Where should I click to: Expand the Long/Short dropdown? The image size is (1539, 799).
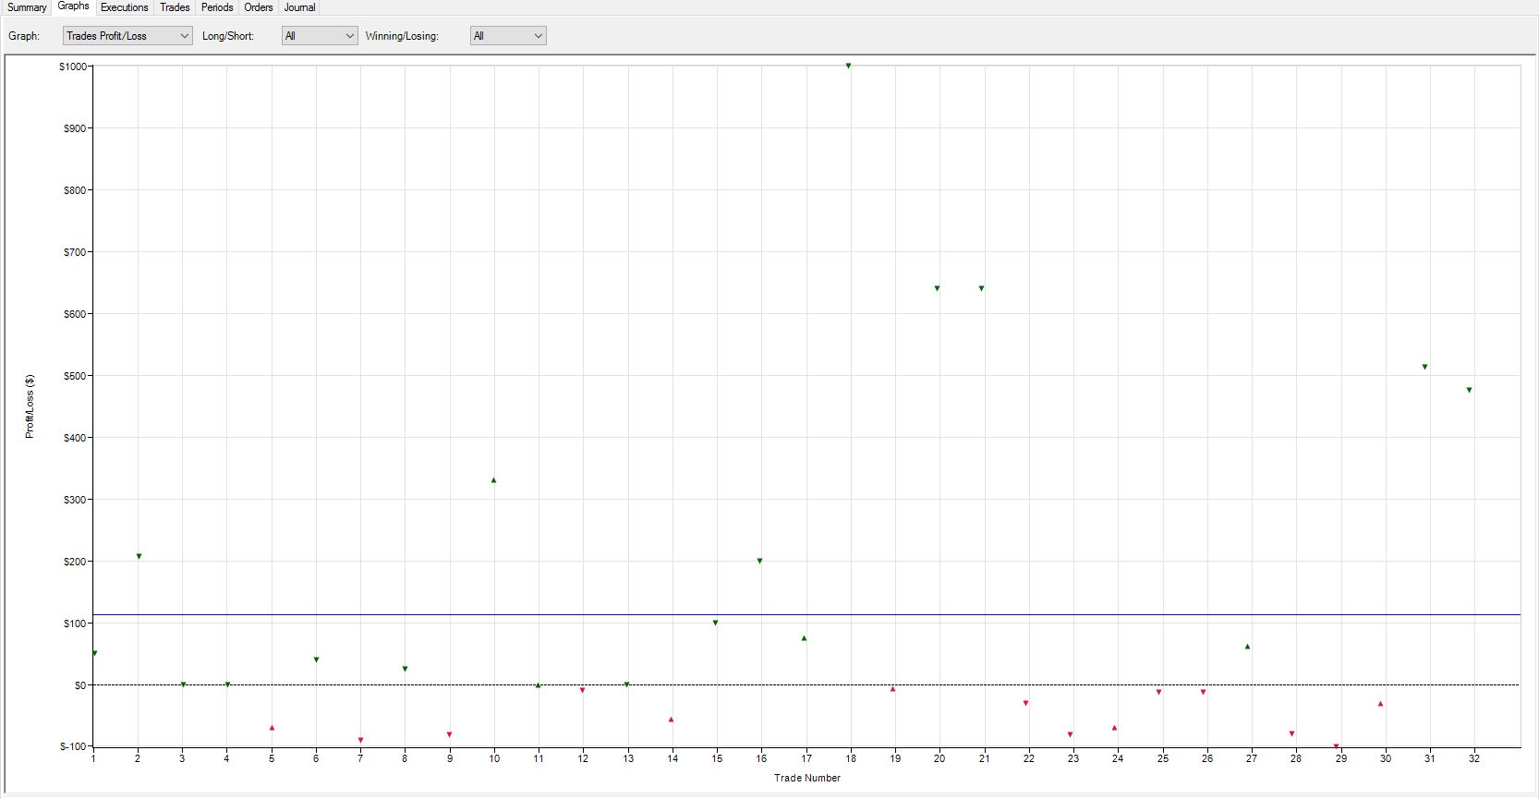click(320, 36)
